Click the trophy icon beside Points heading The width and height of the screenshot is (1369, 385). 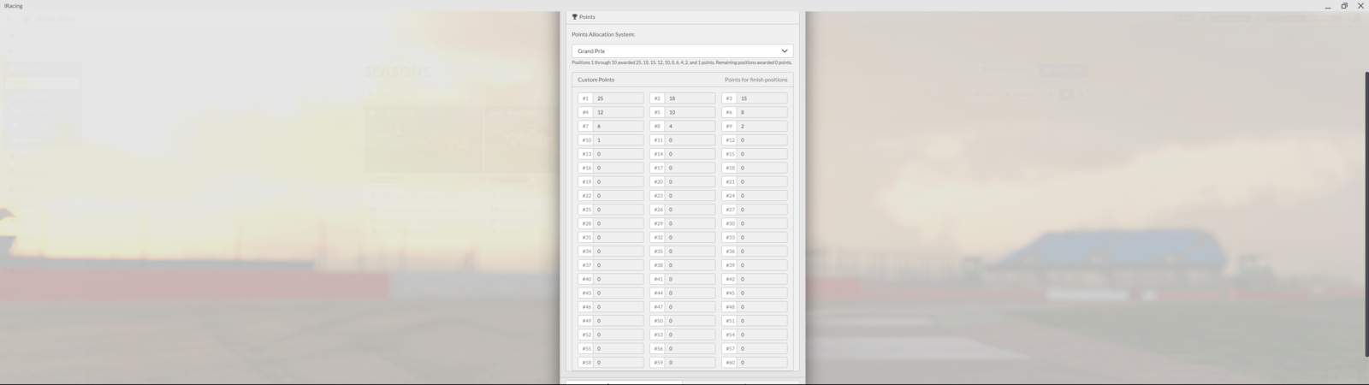(575, 17)
